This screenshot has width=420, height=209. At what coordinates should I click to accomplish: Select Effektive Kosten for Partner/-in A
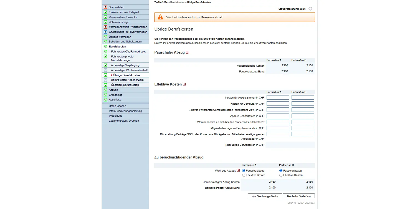(244, 175)
